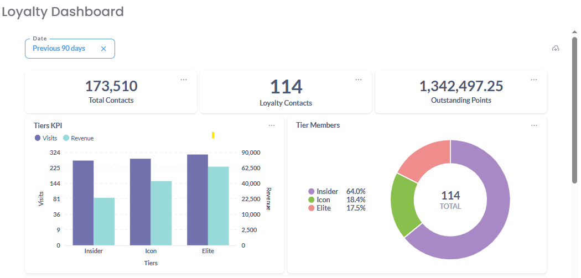The width and height of the screenshot is (581, 278).
Task: Toggle Visits series in chart legend
Action: pos(46,138)
